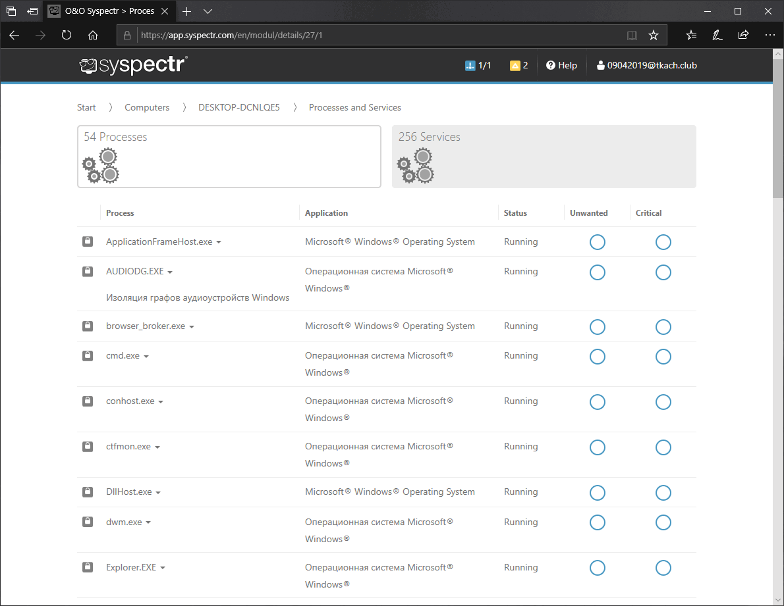Expand browser_broker.exe details arrow
This screenshot has width=784, height=606.
coord(192,327)
